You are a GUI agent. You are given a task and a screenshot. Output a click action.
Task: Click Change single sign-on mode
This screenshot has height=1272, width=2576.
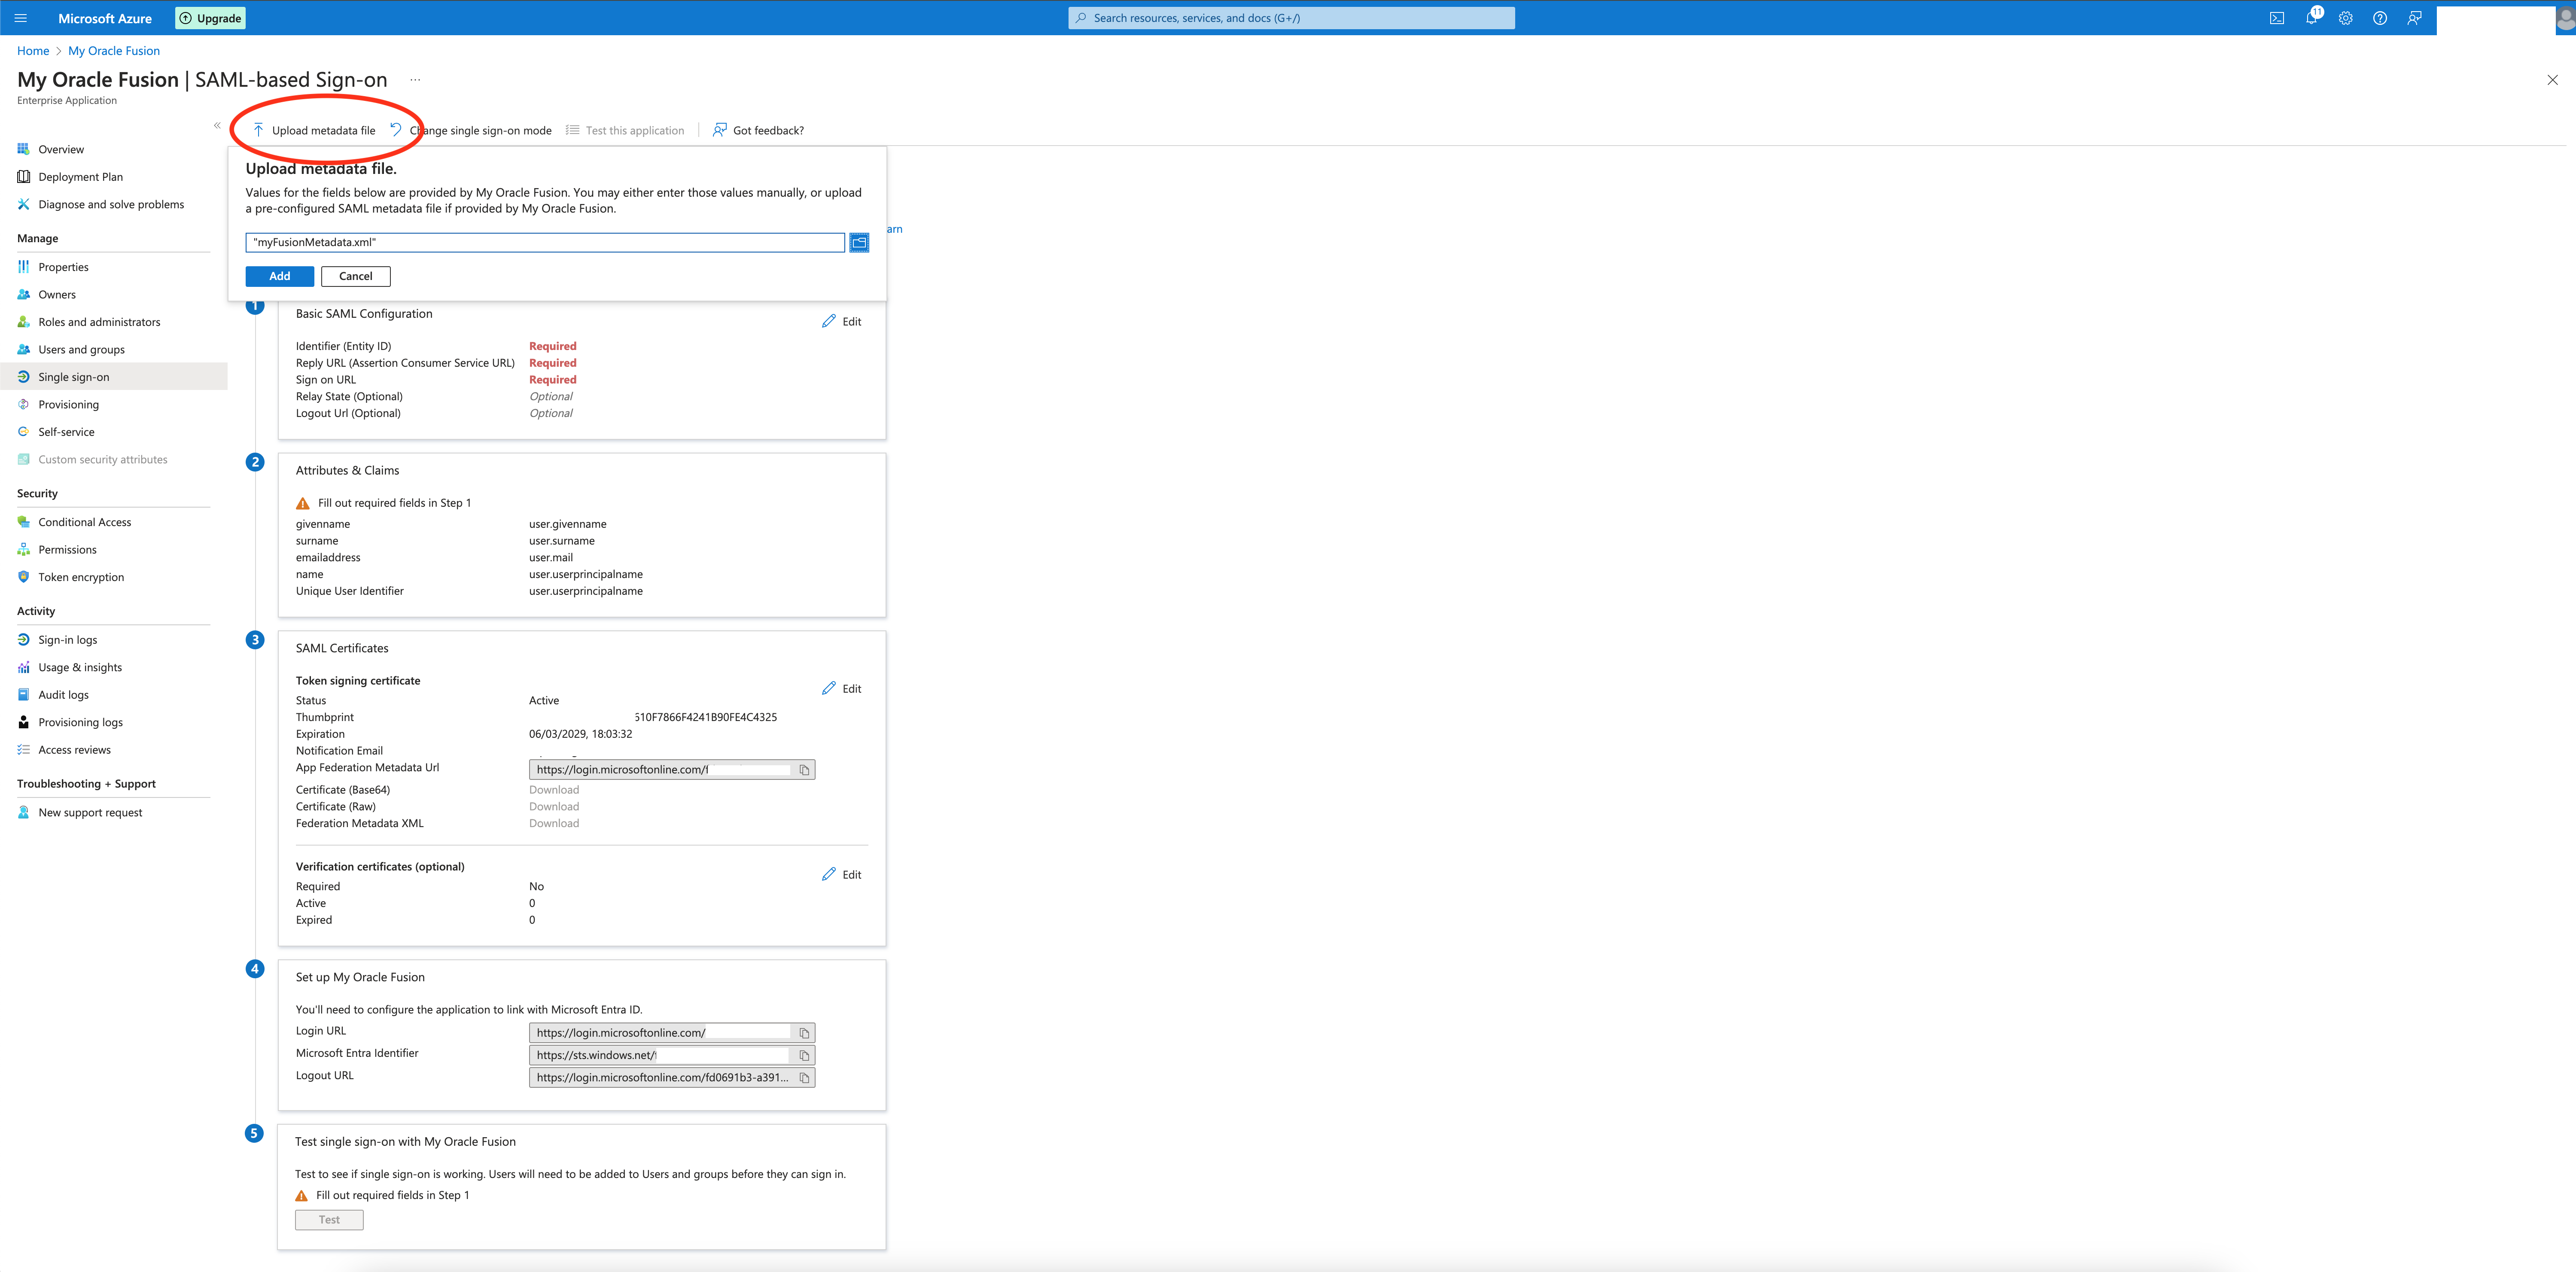480,131
